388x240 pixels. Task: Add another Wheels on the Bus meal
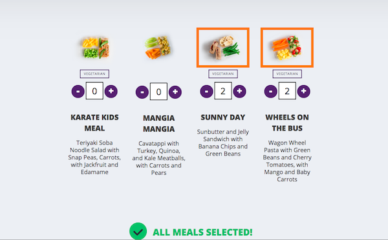(304, 92)
